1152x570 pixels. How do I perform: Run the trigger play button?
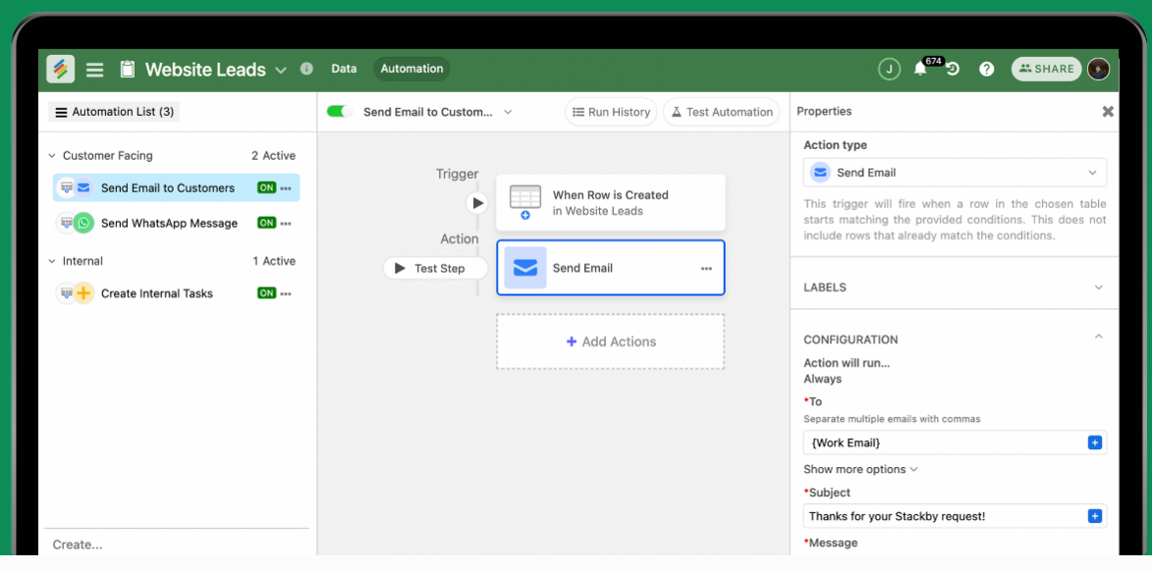pyautogui.click(x=477, y=202)
